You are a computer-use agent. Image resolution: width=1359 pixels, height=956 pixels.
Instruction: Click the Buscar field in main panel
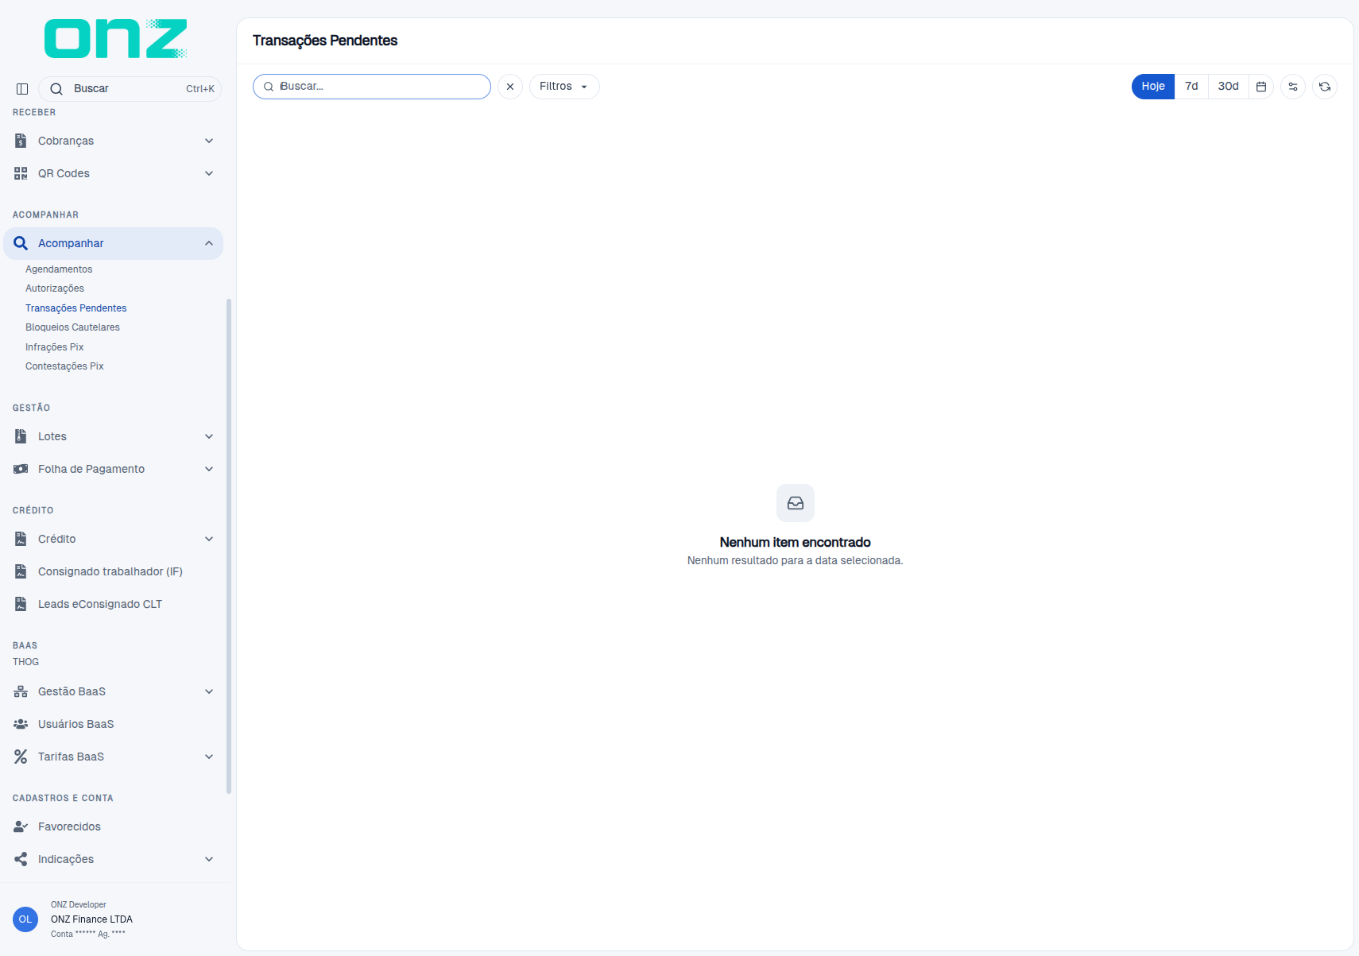point(372,87)
